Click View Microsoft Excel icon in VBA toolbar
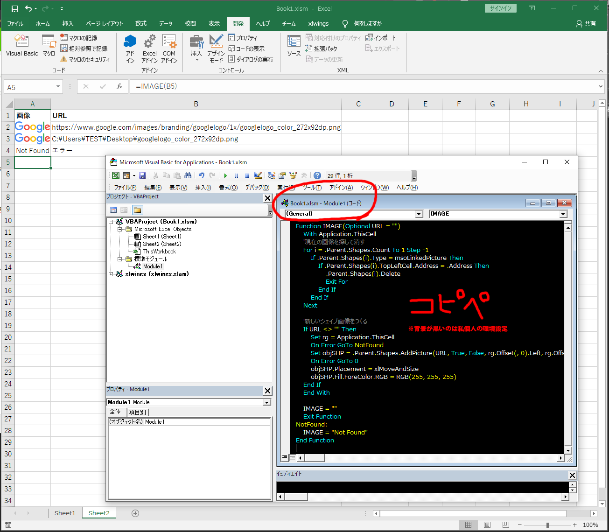Image resolution: width=609 pixels, height=532 pixels. (x=115, y=175)
